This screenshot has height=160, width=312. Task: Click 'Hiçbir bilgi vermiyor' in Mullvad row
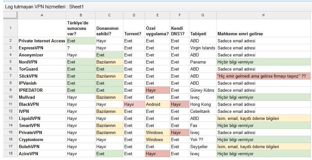263,97
